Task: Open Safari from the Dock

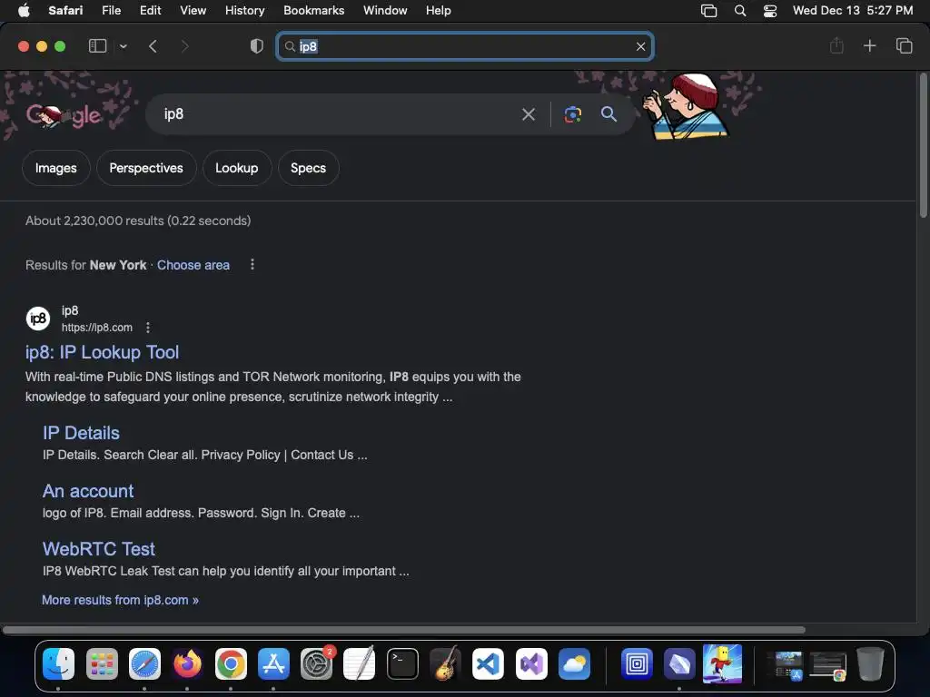Action: 144,663
